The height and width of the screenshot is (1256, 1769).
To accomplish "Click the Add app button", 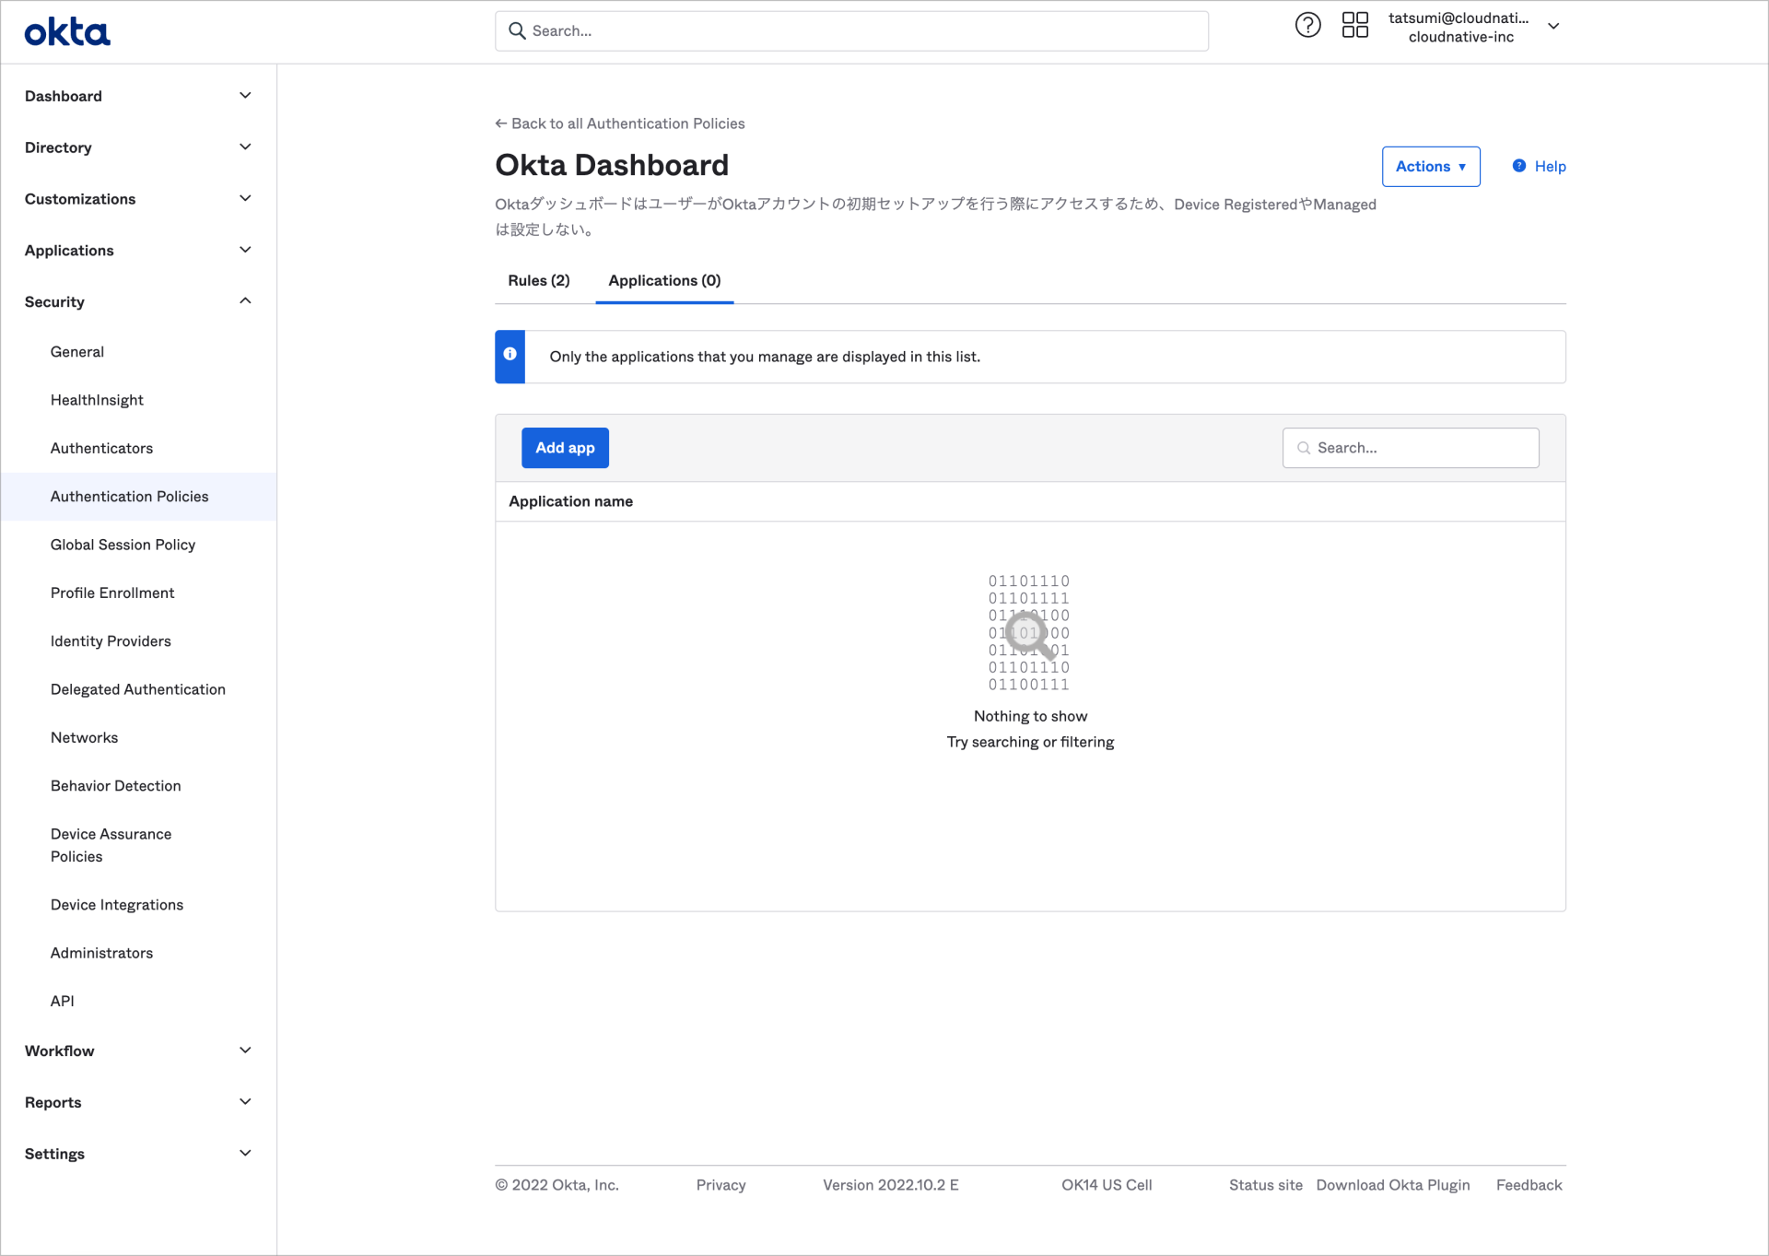I will 565,448.
